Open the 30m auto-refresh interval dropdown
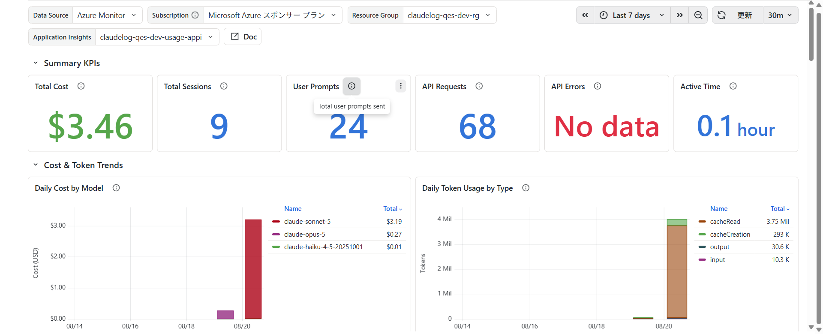This screenshot has height=334, width=823. click(780, 15)
